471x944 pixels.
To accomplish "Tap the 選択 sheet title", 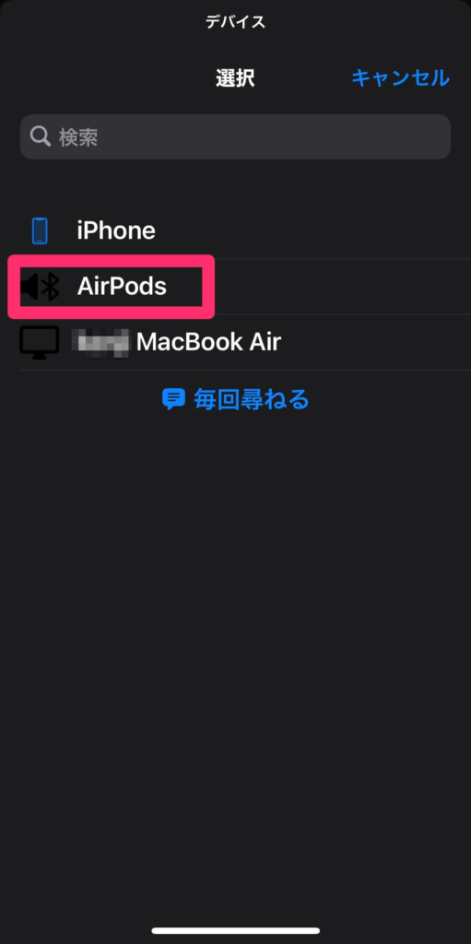I will (x=236, y=78).
